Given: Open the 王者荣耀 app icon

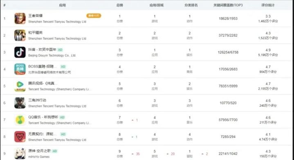Looking at the screenshot, I should pyautogui.click(x=20, y=18).
